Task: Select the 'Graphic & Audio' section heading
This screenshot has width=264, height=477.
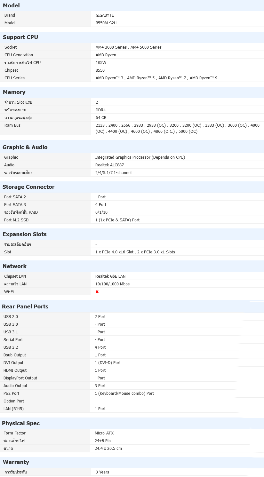Action: [x=25, y=147]
